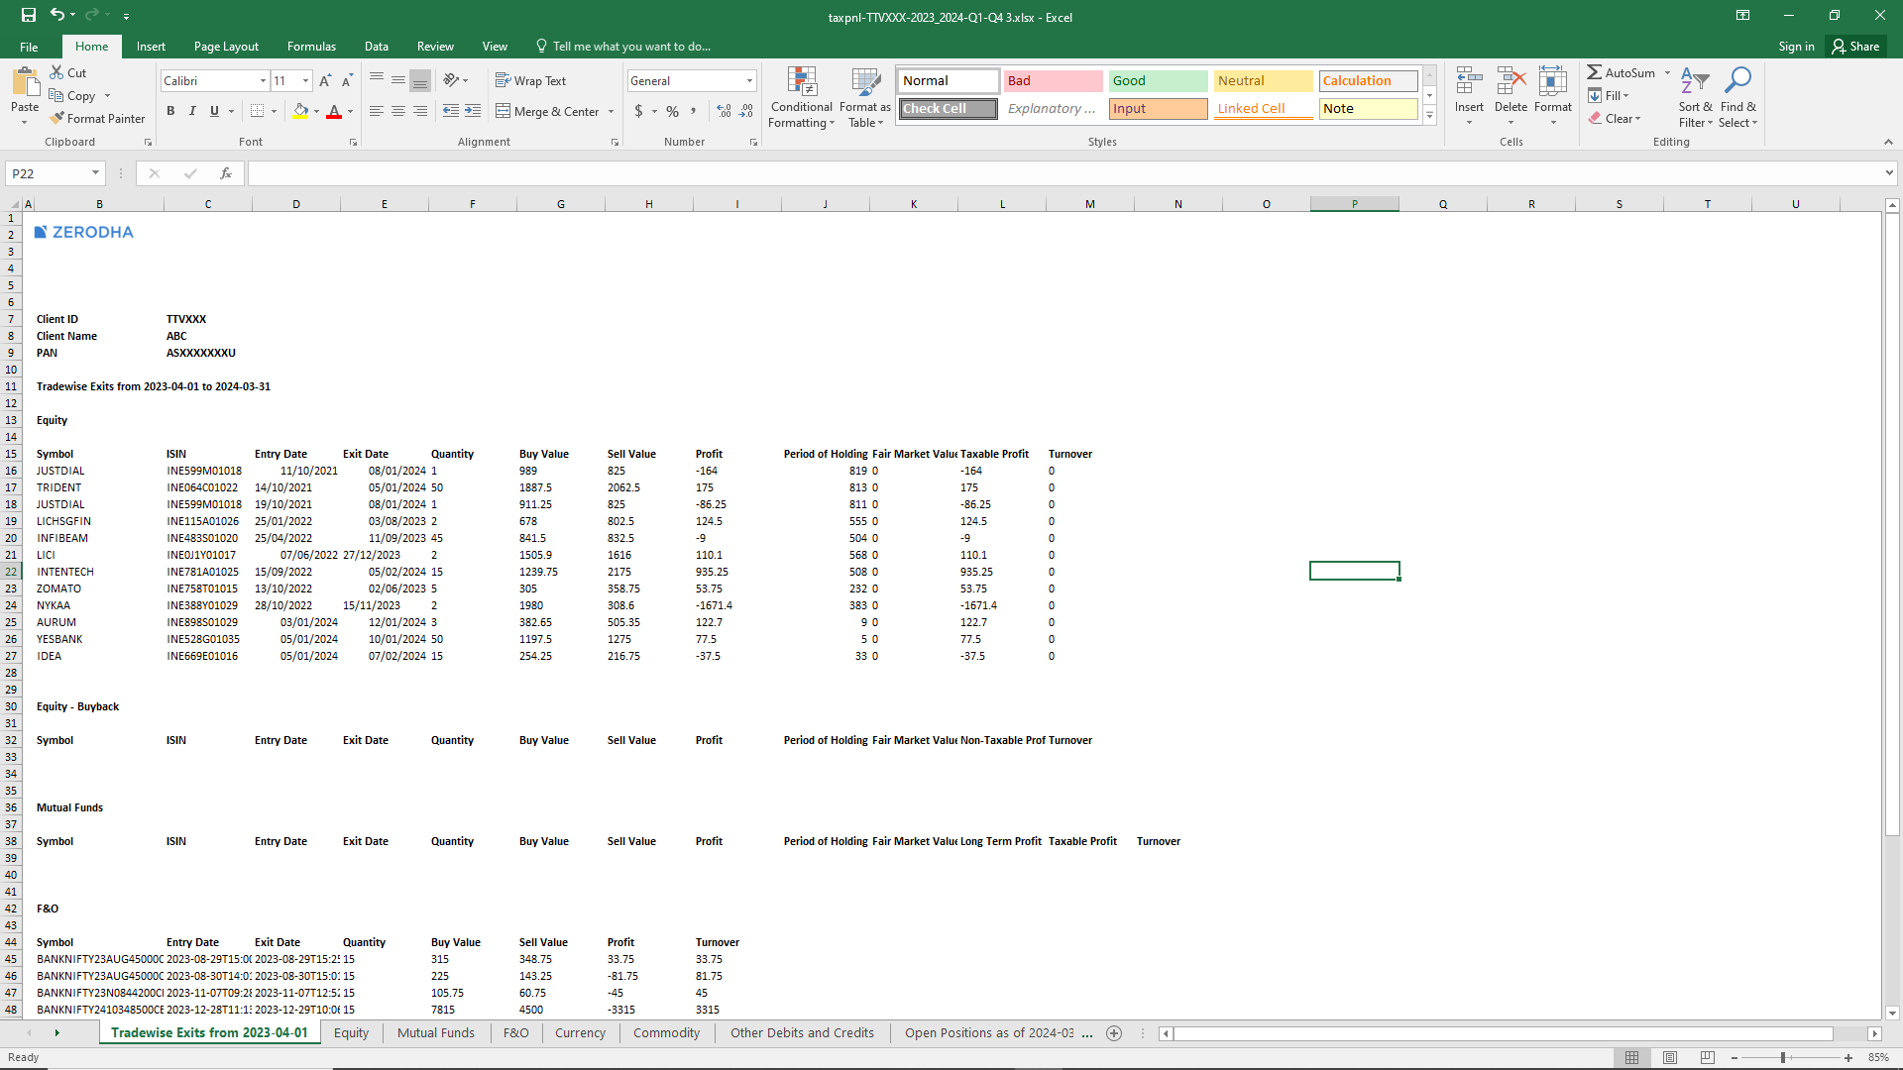Open the font size dropdown

tap(306, 81)
